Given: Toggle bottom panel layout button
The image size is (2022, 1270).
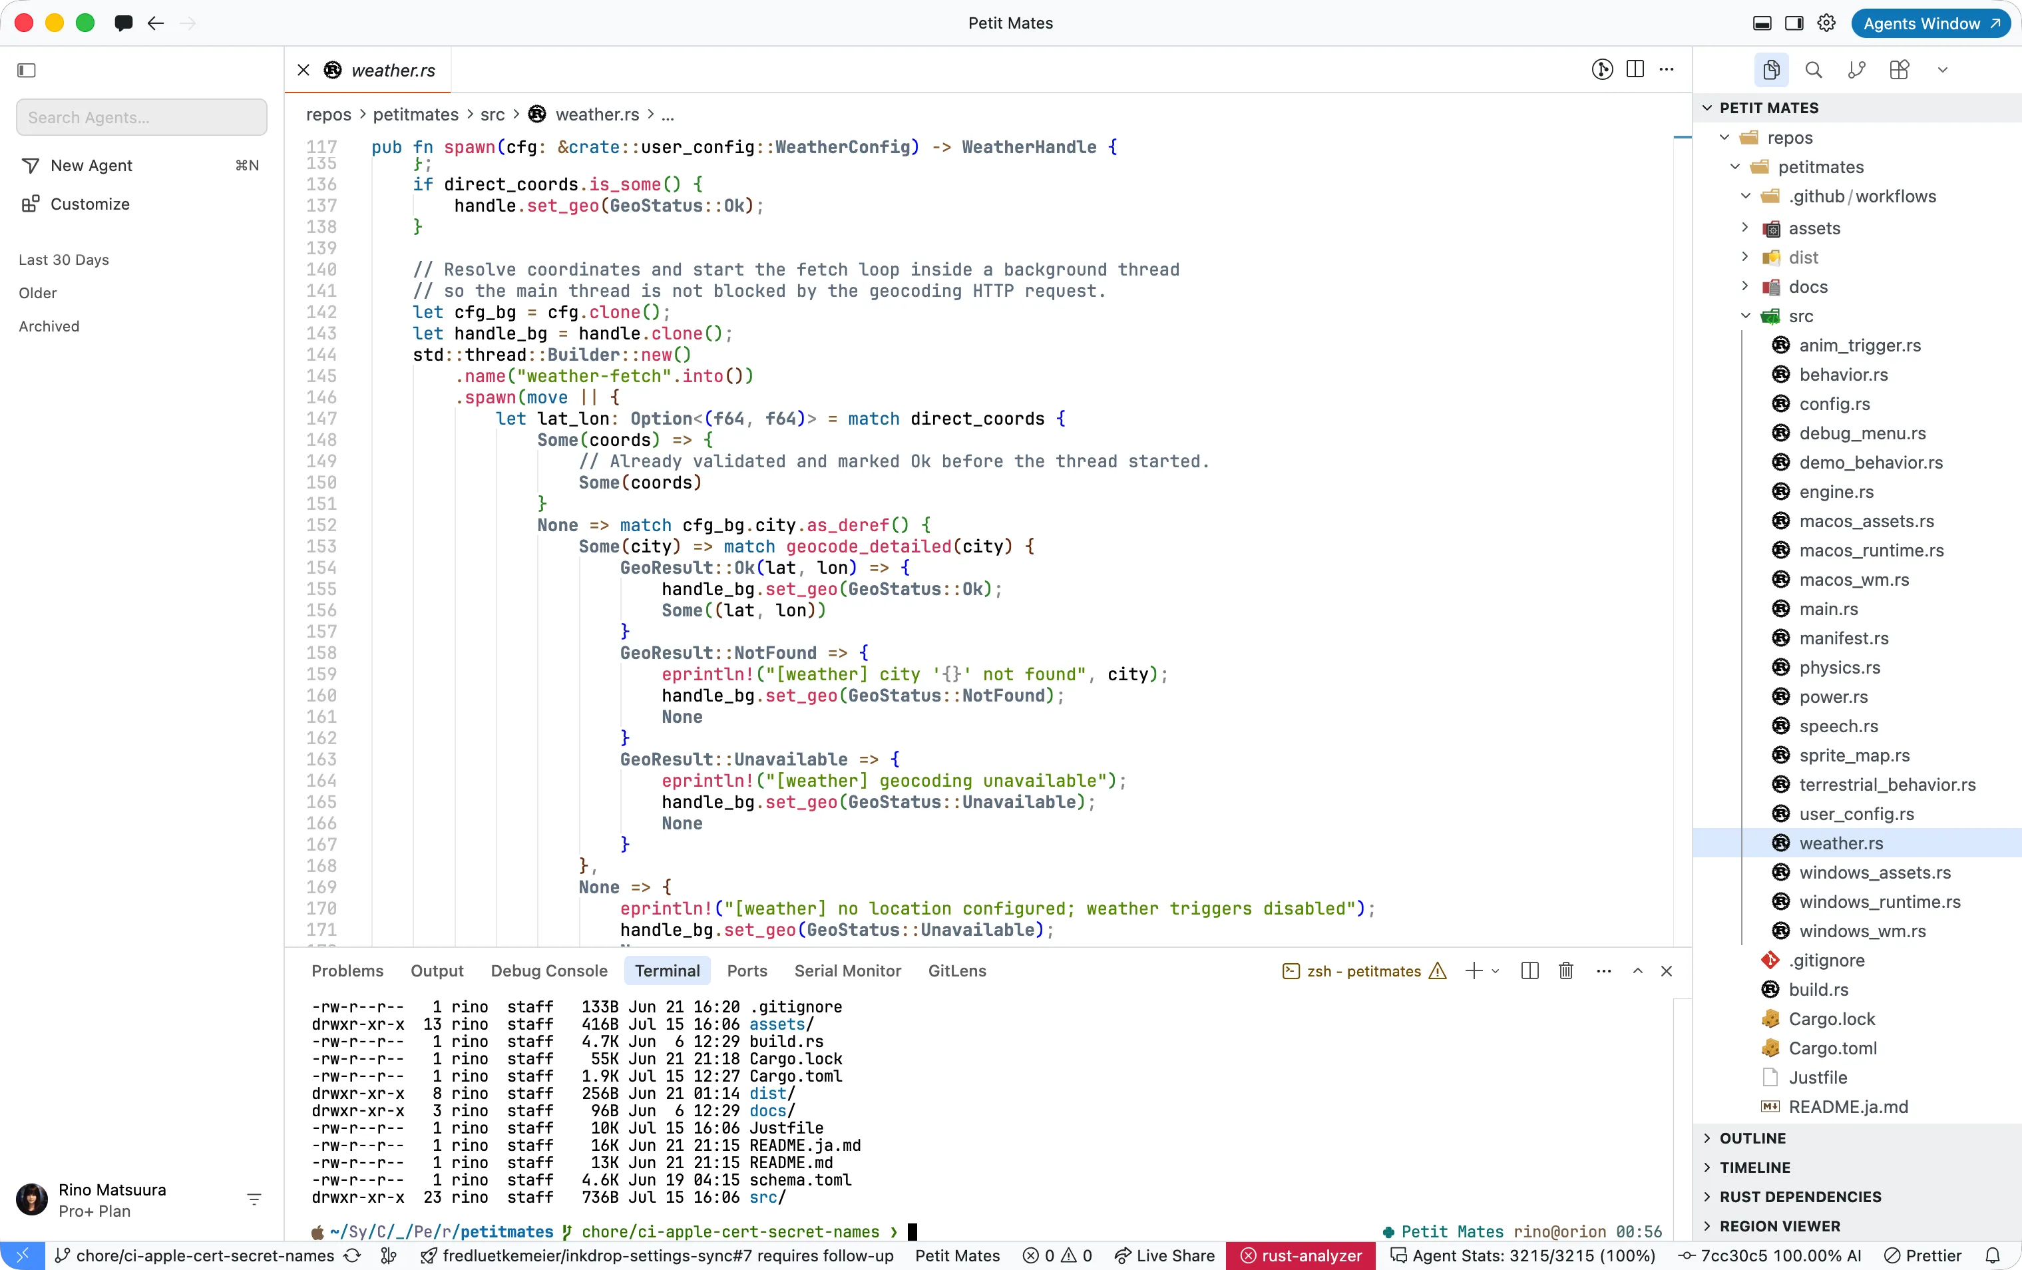Looking at the screenshot, I should 1762,23.
